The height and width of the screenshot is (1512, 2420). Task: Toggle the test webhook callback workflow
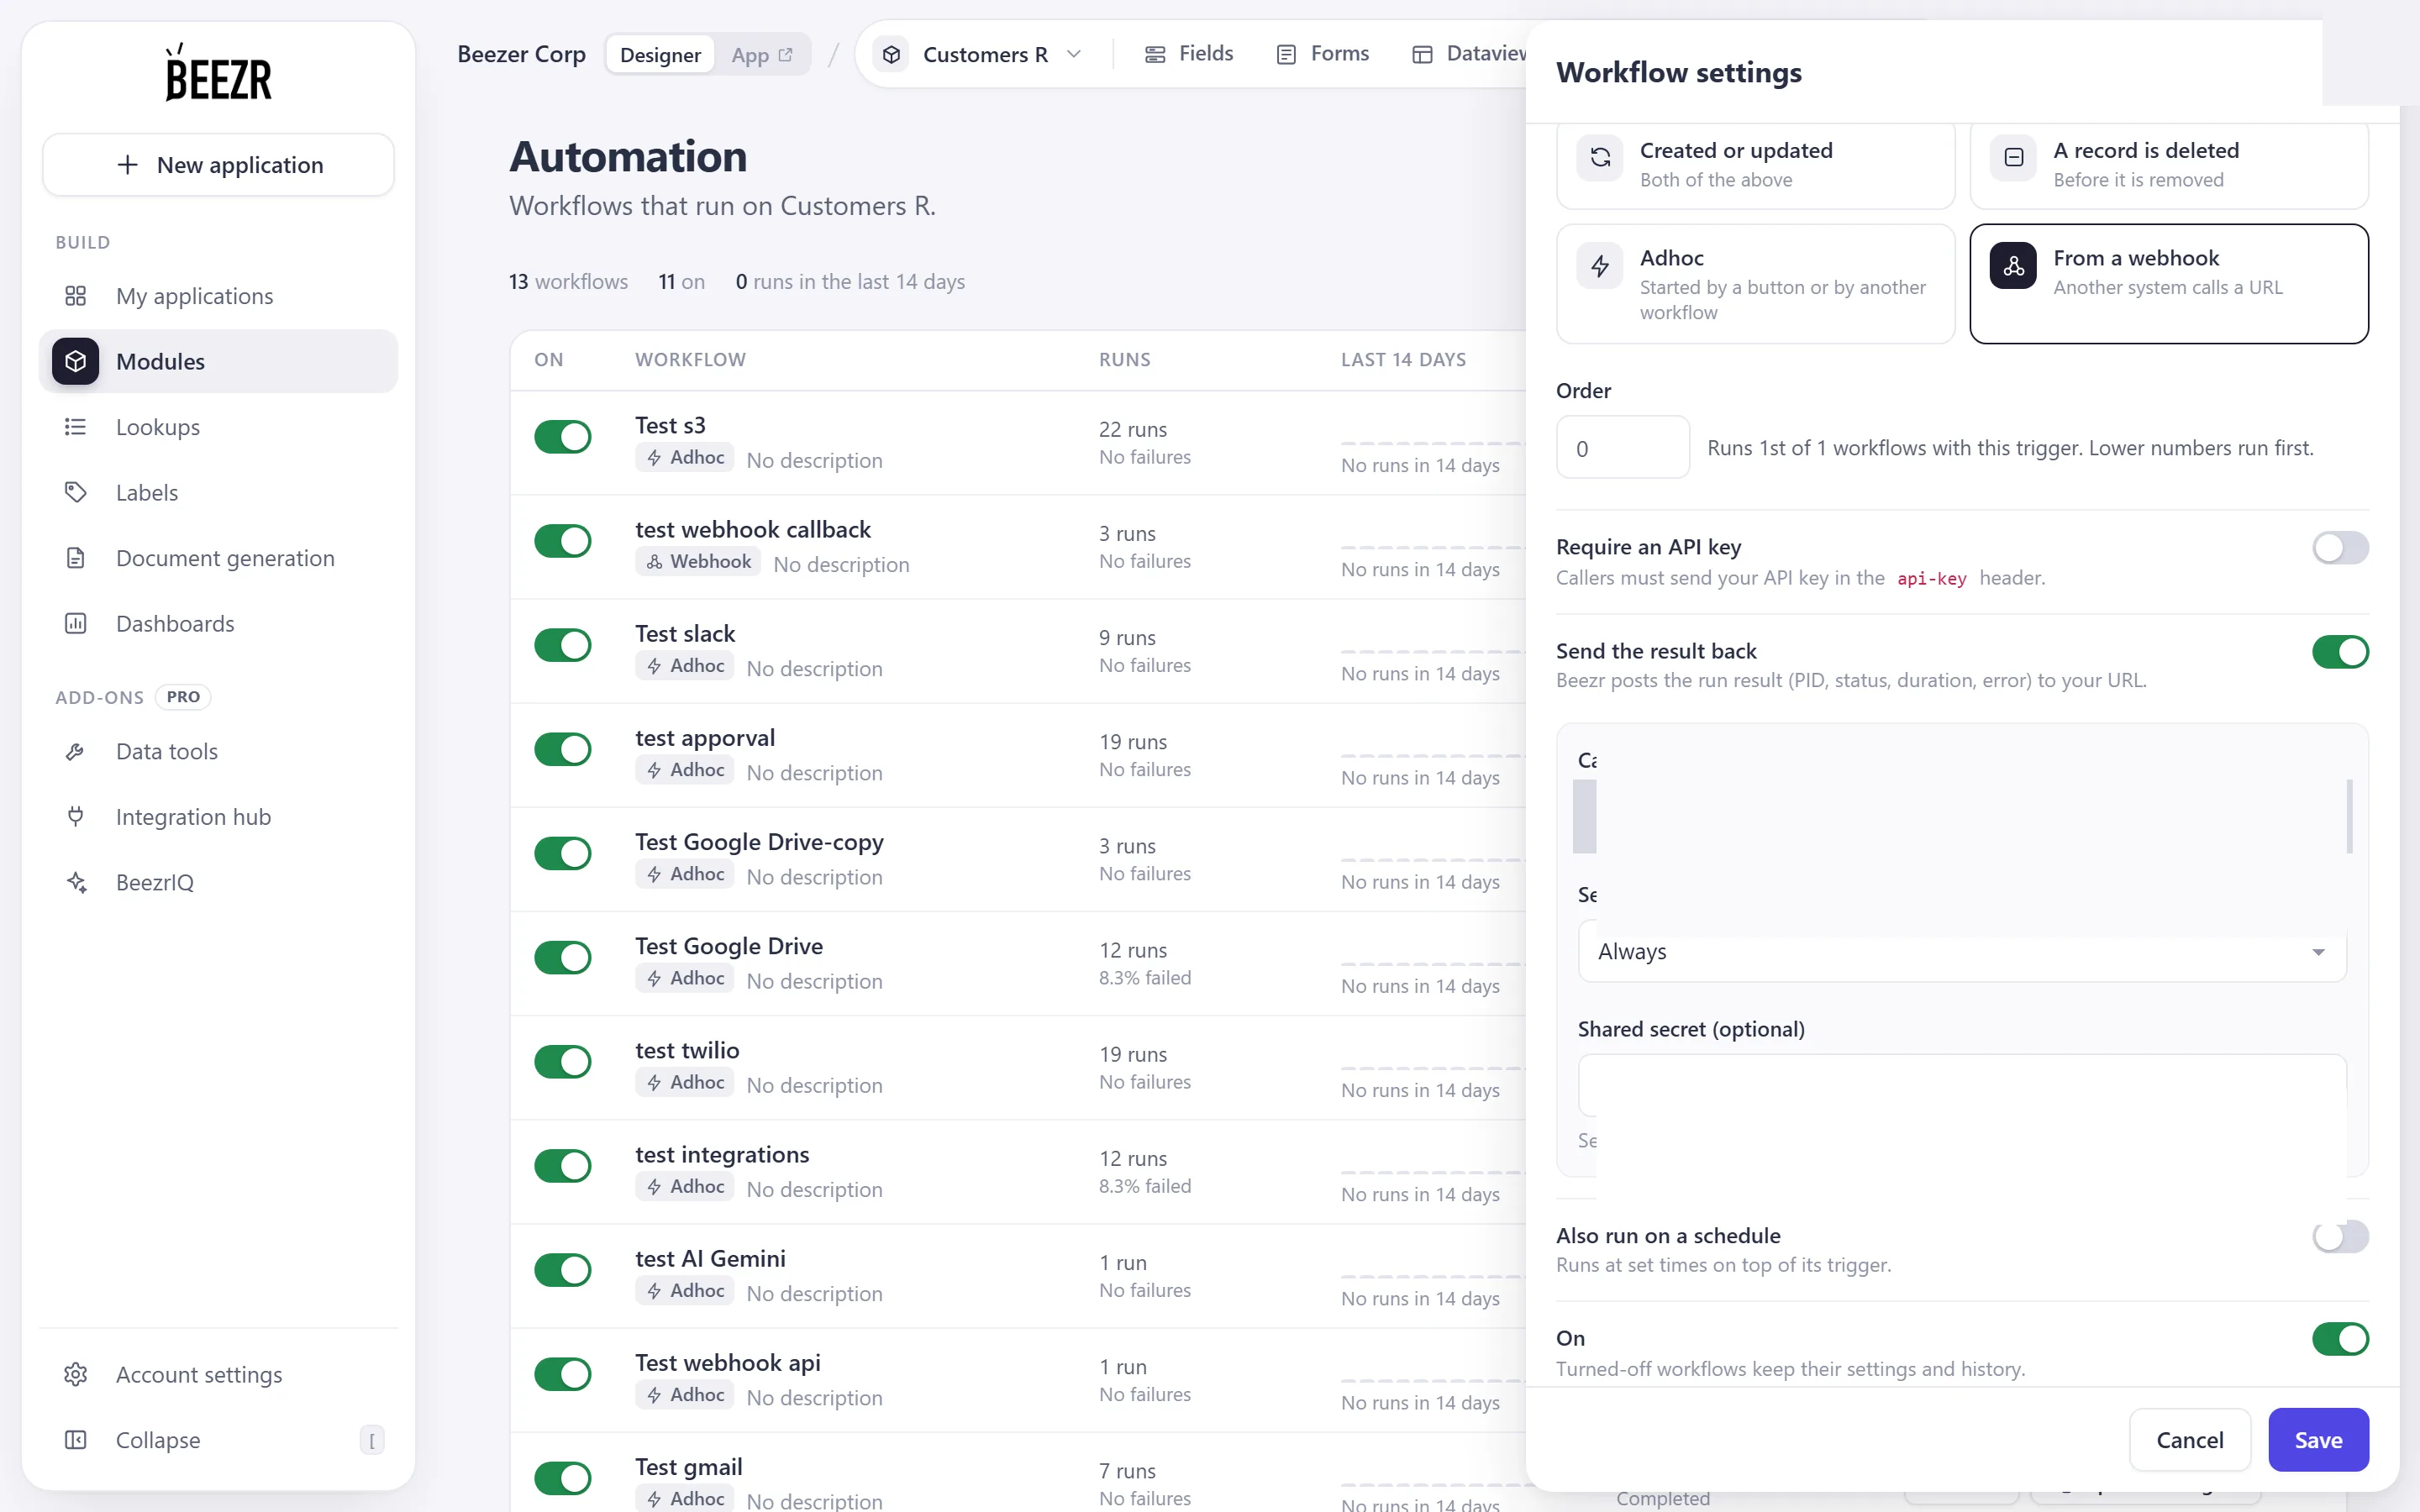pyautogui.click(x=563, y=541)
